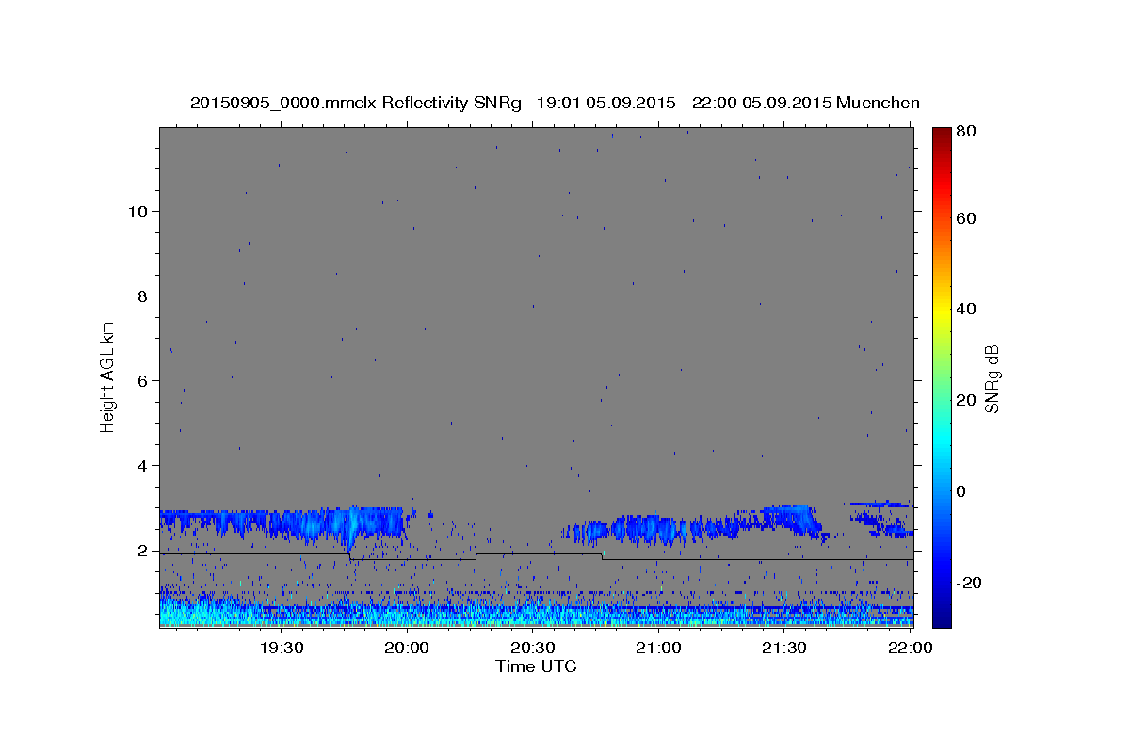Click the colorbar value 40
This screenshot has height=753, width=1130.
pyautogui.click(x=965, y=309)
